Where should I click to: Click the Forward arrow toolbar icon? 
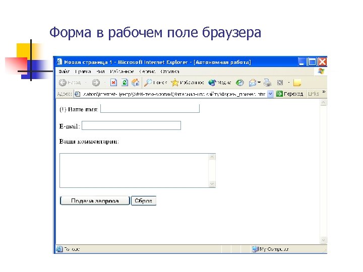tap(96, 83)
